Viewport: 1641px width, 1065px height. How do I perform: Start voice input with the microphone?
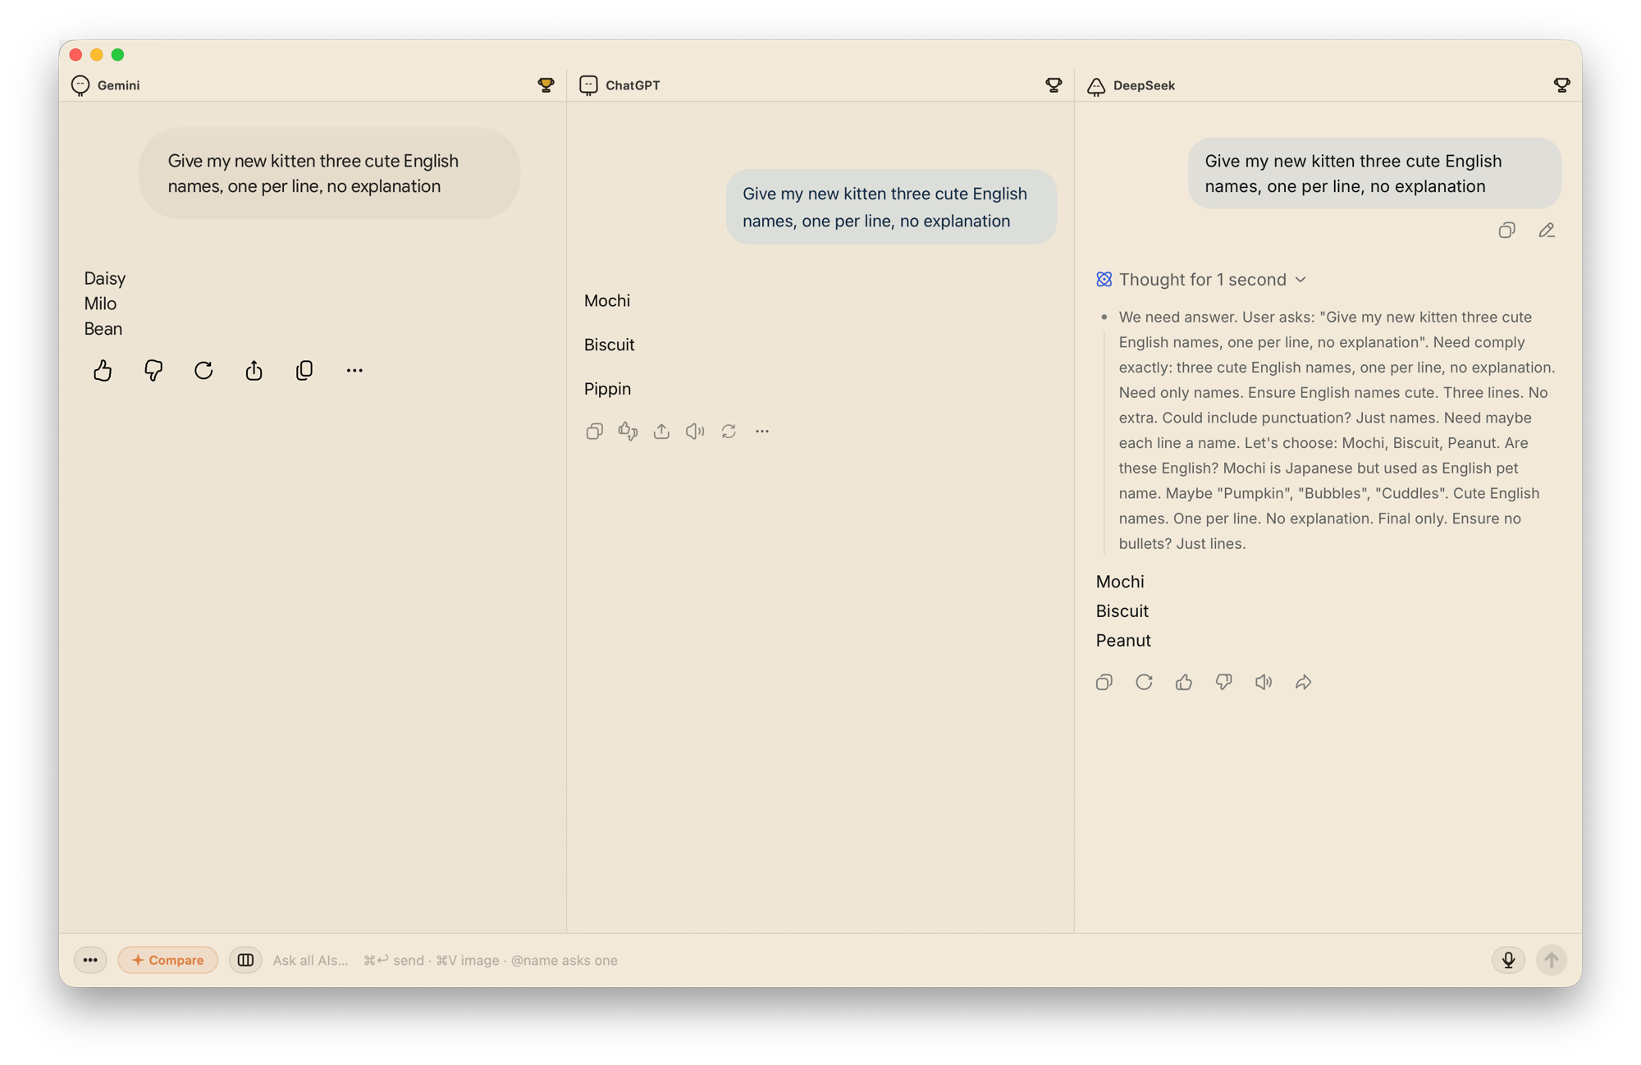coord(1508,959)
